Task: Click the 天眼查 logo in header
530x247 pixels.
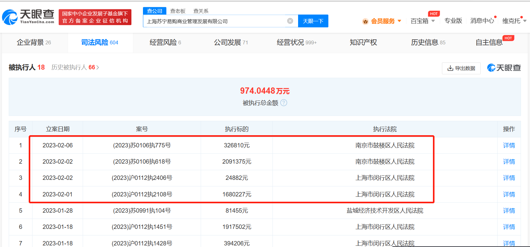Action: pos(28,17)
